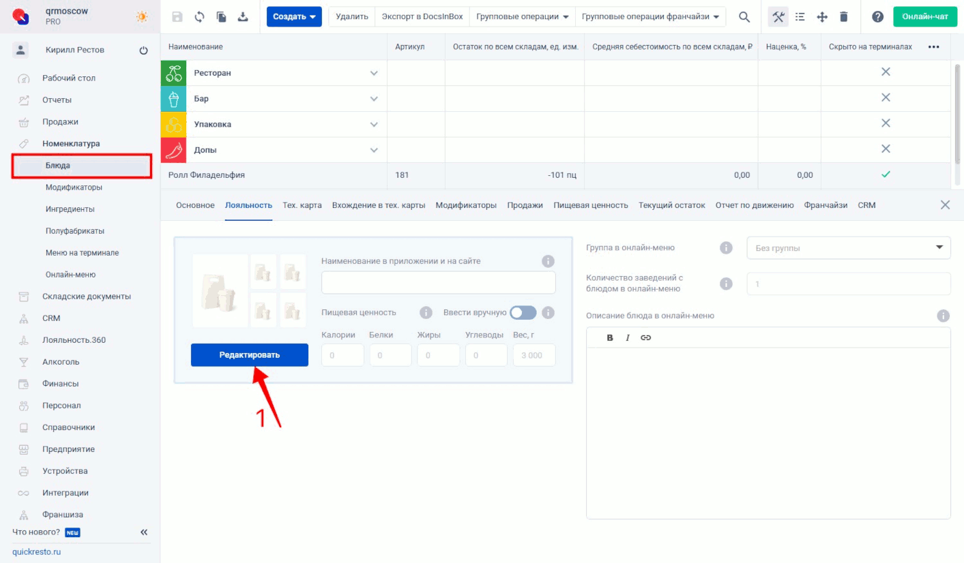Toggle the hidden-on-terminals mark for Ресторан
Screen dimensions: 964x563
pos(886,72)
